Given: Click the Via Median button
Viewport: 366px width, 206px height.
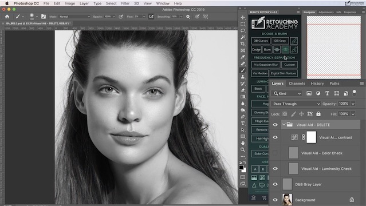Looking at the screenshot, I should click(259, 73).
